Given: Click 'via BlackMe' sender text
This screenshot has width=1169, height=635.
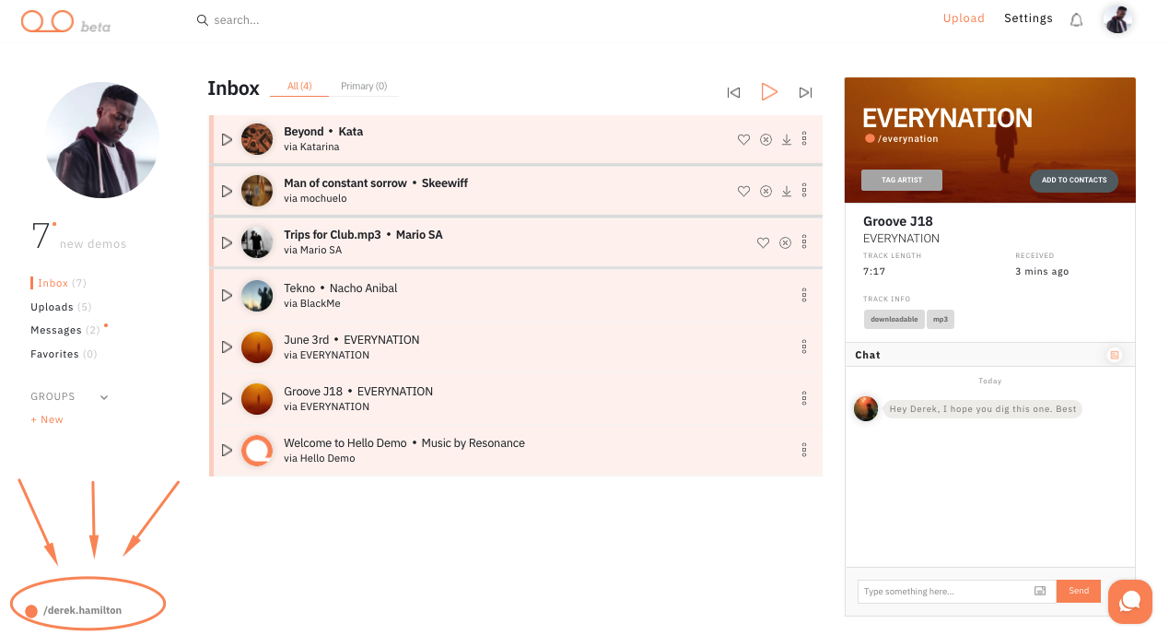Looking at the screenshot, I should [312, 303].
